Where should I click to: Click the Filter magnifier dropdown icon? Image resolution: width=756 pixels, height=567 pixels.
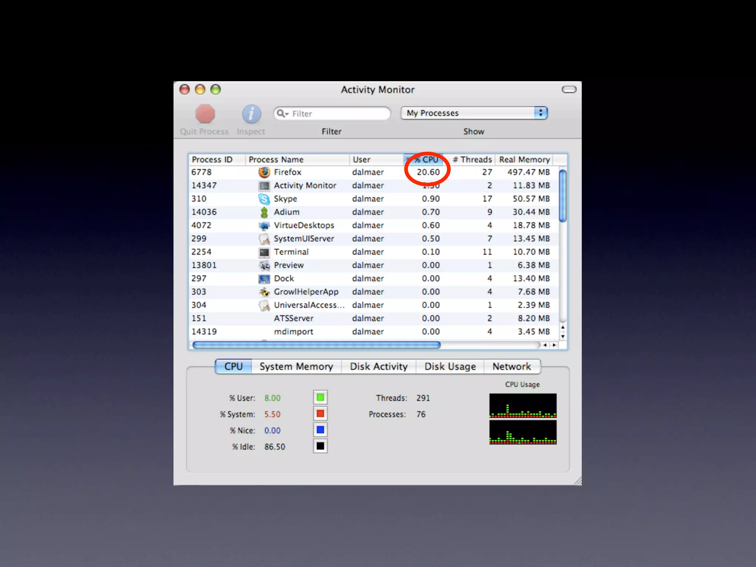pyautogui.click(x=282, y=113)
